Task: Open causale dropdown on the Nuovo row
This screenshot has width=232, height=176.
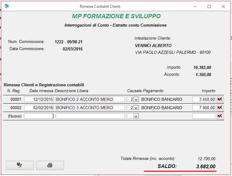Action: 136,116
